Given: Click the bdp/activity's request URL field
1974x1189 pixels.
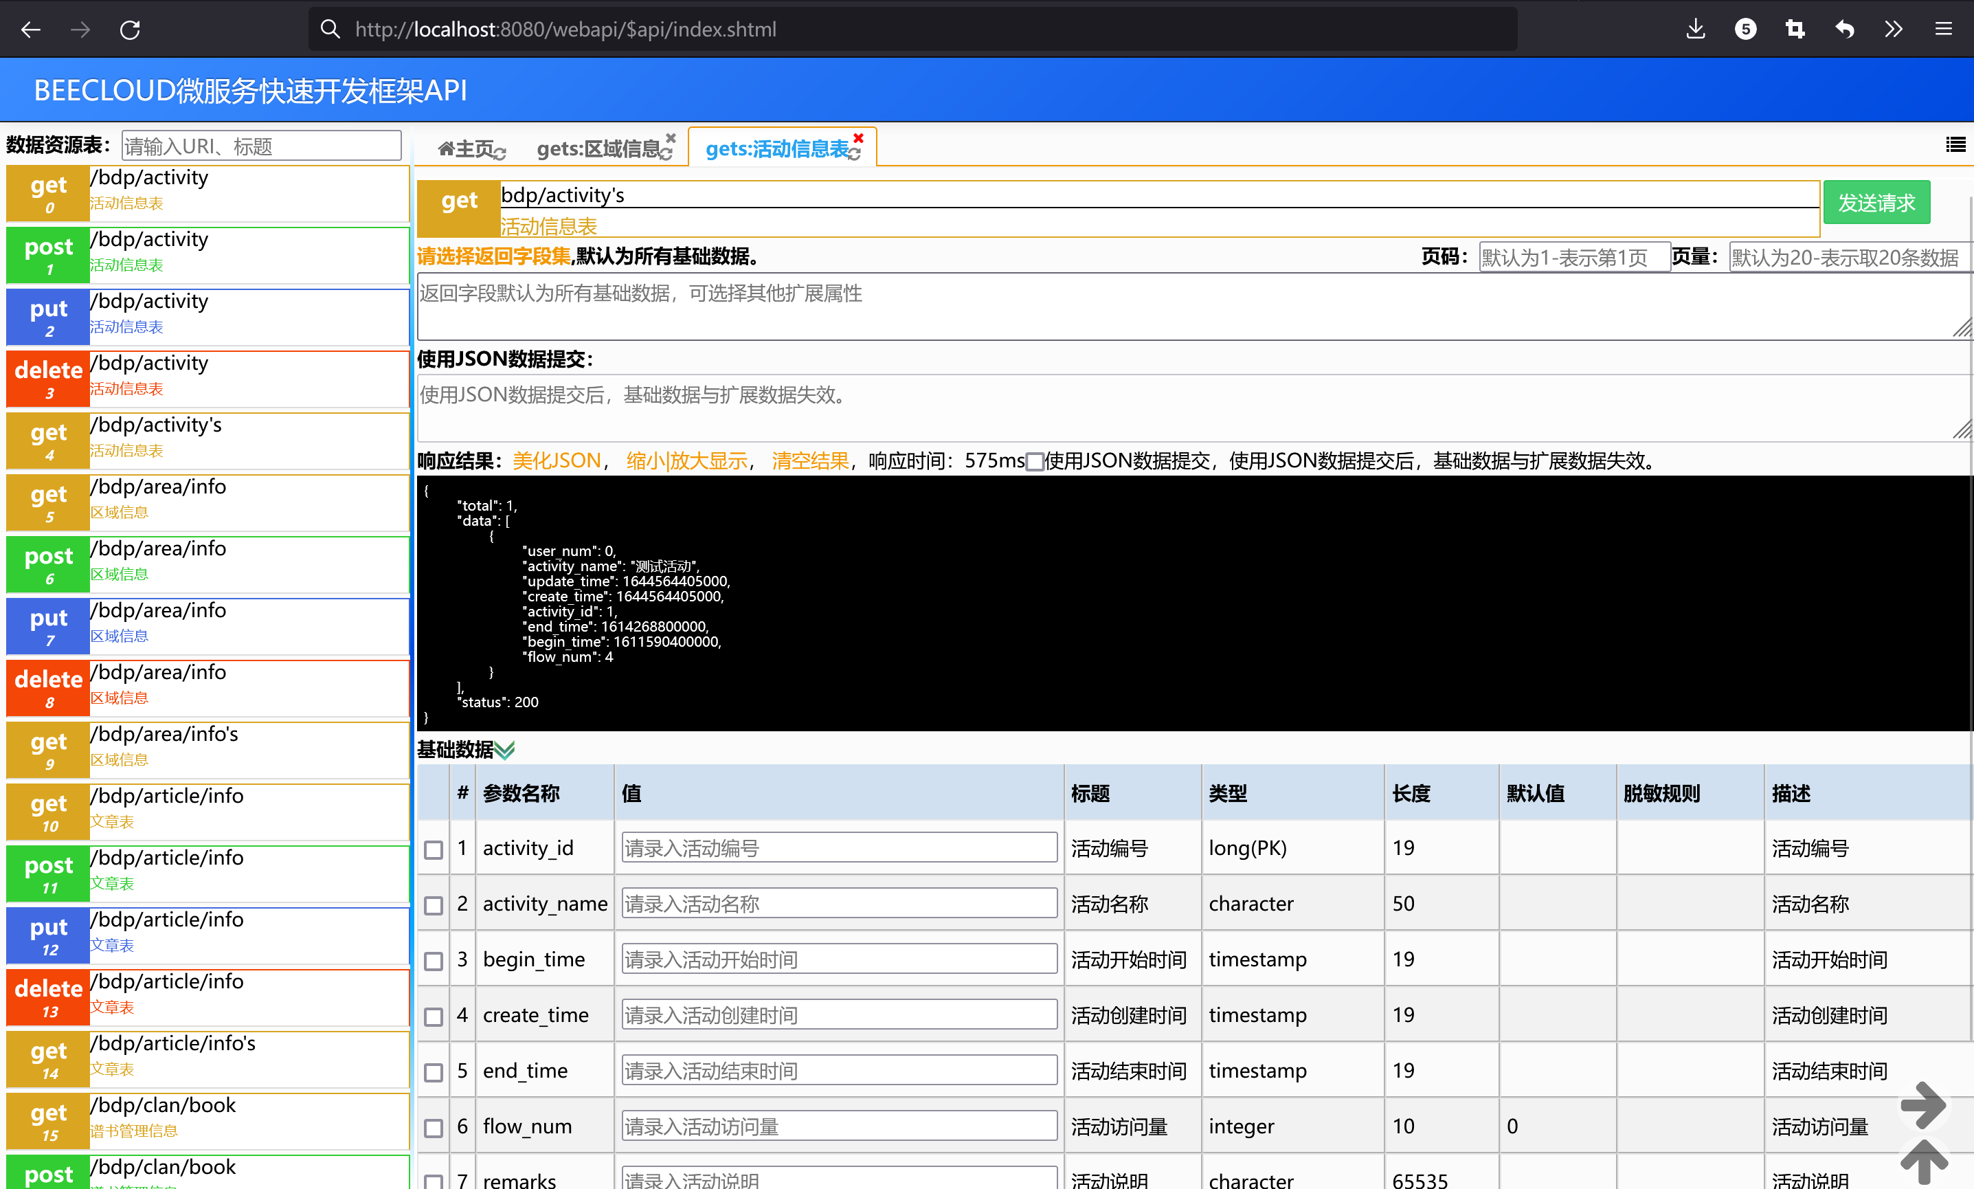Looking at the screenshot, I should pos(1160,195).
